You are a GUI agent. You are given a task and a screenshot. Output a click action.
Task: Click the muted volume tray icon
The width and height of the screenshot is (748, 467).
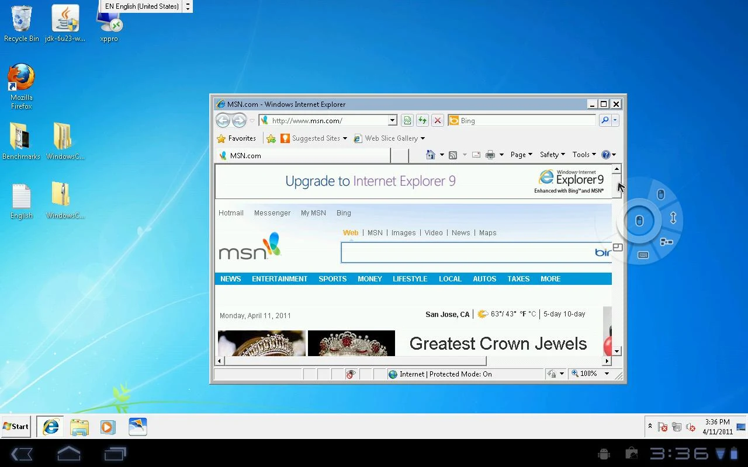[690, 427]
